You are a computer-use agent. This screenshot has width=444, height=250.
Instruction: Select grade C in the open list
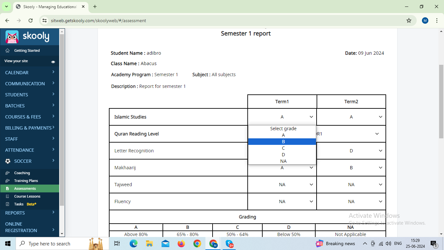[282, 148]
